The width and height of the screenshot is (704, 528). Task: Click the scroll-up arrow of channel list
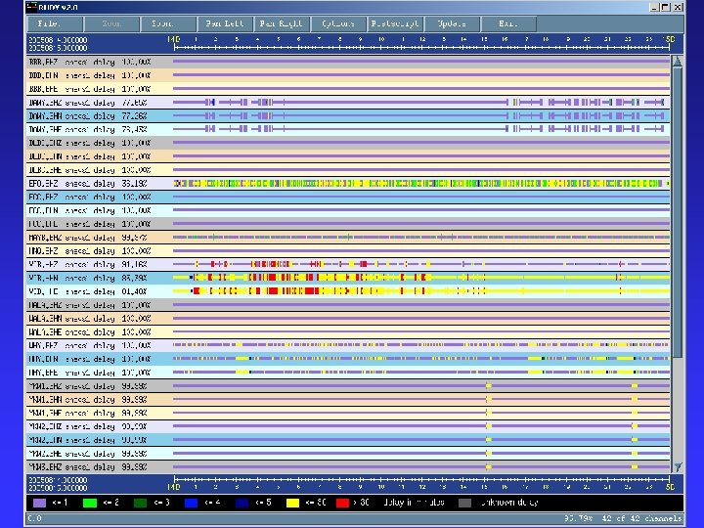pos(678,62)
